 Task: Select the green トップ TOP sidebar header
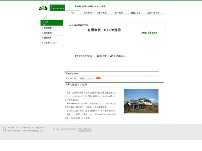coord(52,23)
